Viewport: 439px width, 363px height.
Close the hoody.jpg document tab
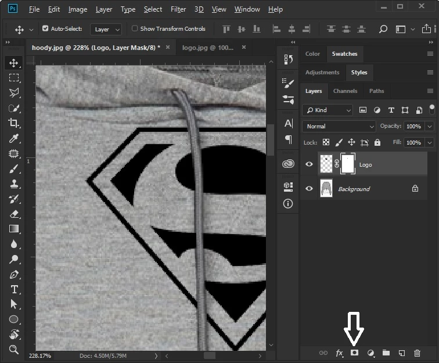[x=168, y=48]
